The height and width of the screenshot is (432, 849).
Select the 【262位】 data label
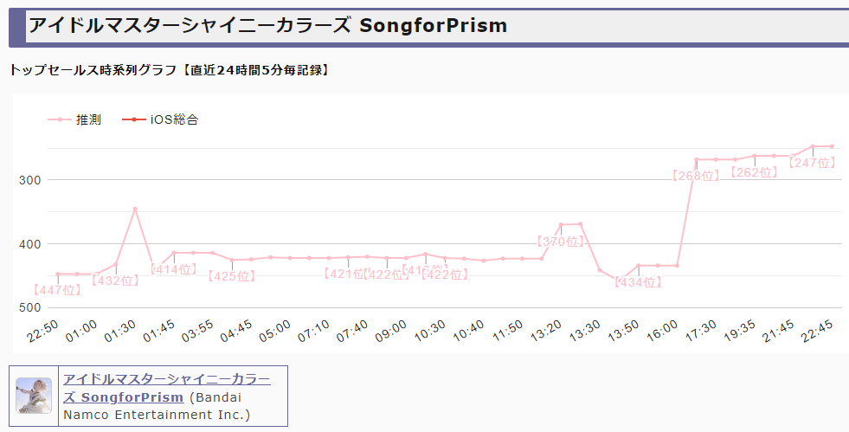(754, 172)
